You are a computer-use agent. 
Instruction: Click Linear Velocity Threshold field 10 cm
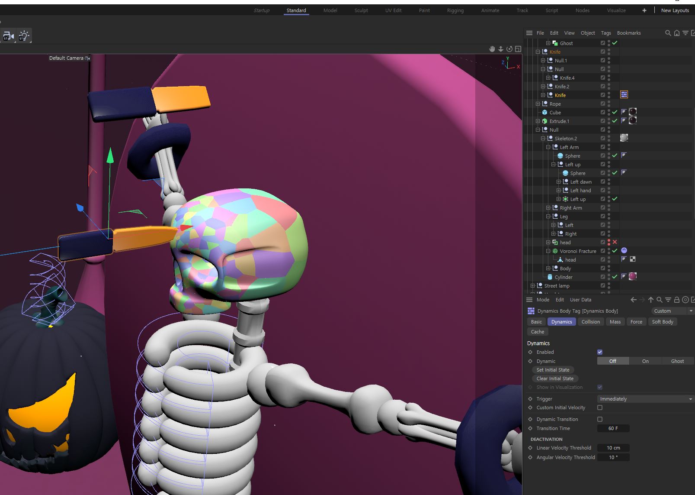click(613, 448)
